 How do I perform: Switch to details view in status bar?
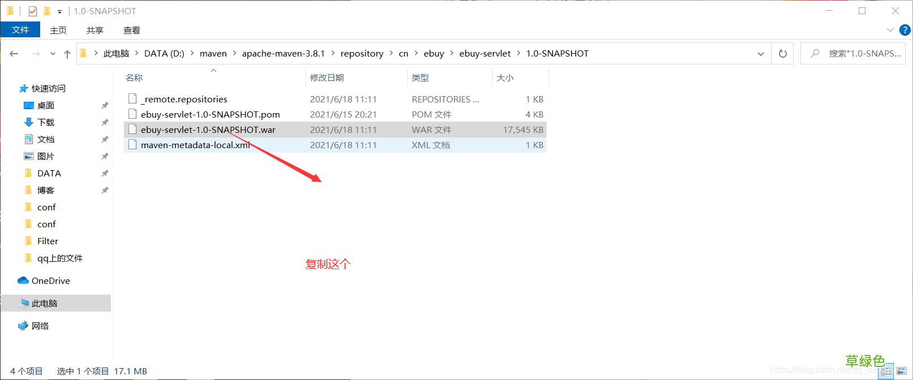point(886,372)
